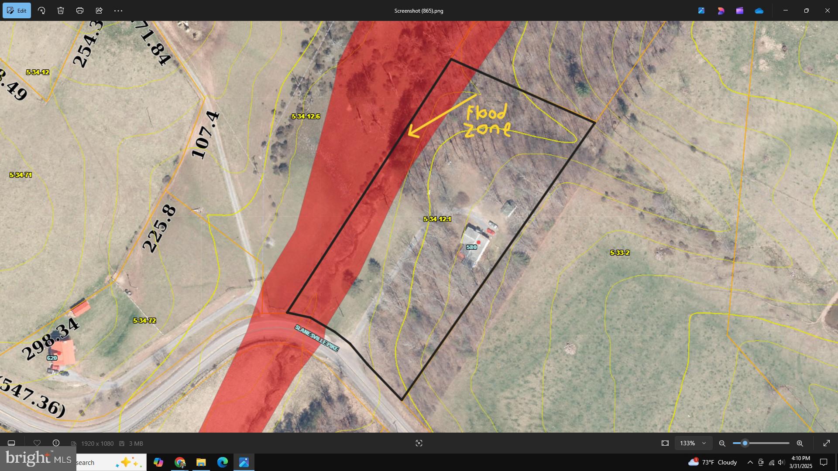Screen dimensions: 838x471
Task: Open File Explorer from taskbar
Action: [201, 462]
